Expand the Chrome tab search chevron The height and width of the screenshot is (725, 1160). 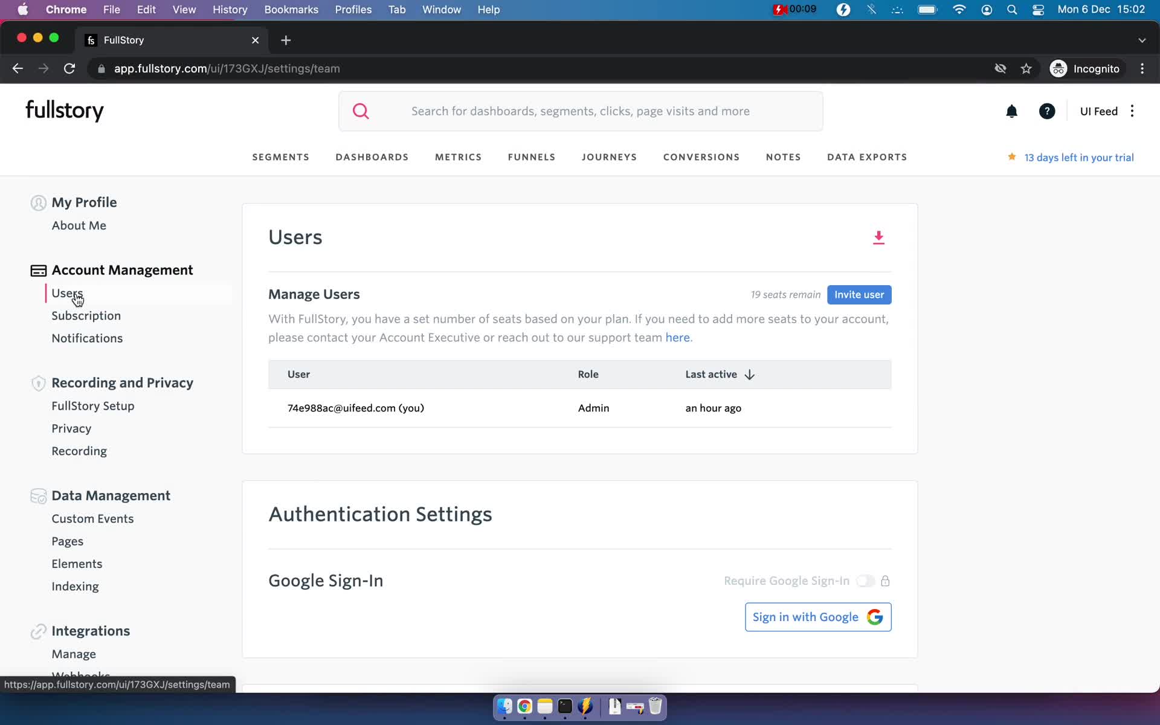1141,40
